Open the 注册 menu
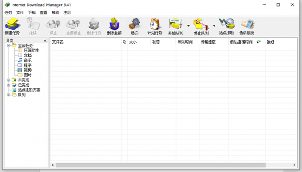 point(67,12)
